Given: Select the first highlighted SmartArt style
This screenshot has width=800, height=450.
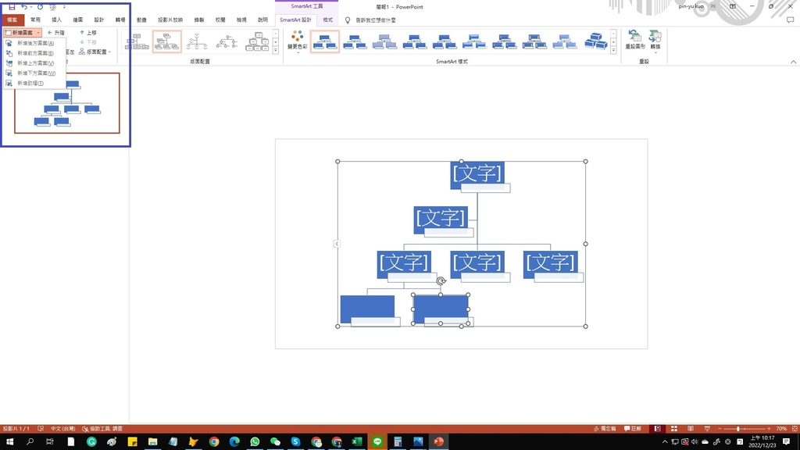Looking at the screenshot, I should click(325, 41).
